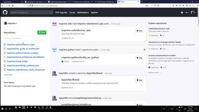Screen dimensions: 199x112
Task: Open kjaymiller avatar on the Brewd event
Action: click(54, 73)
